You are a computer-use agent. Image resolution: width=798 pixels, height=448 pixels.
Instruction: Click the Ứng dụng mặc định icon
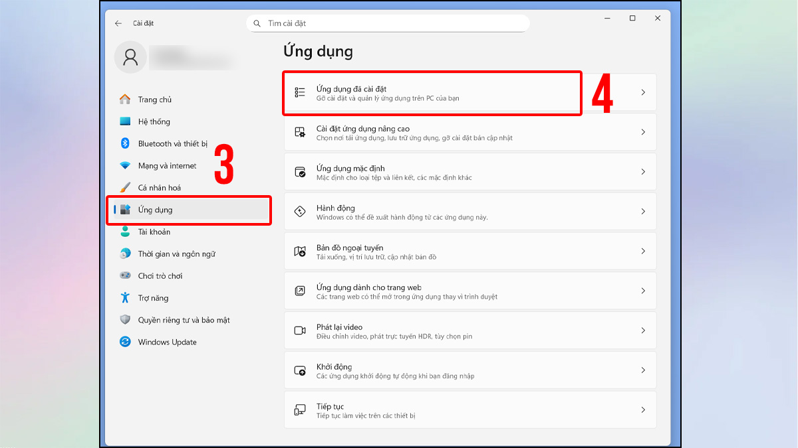click(300, 172)
